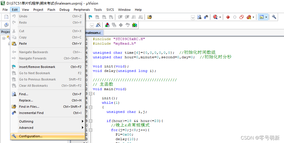
Task: Collapse the project tree root node
Action: click(x=4, y=38)
